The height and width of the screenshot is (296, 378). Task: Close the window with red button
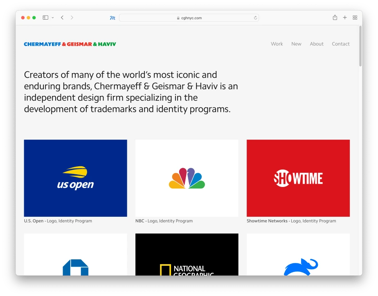pyautogui.click(x=23, y=18)
